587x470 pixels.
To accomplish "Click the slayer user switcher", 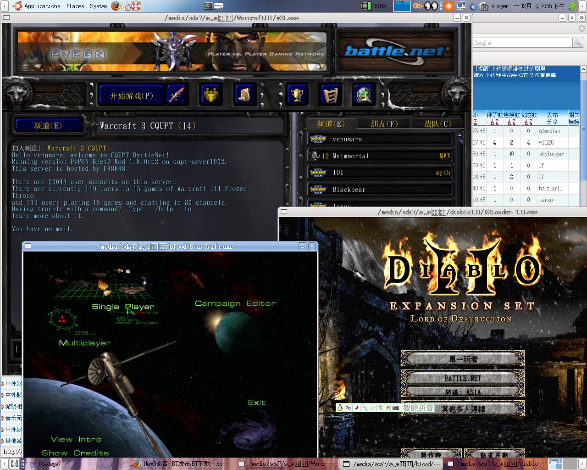I will click(x=500, y=6).
